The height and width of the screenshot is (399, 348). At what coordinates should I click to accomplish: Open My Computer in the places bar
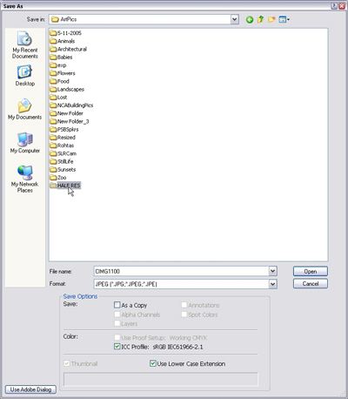25,143
